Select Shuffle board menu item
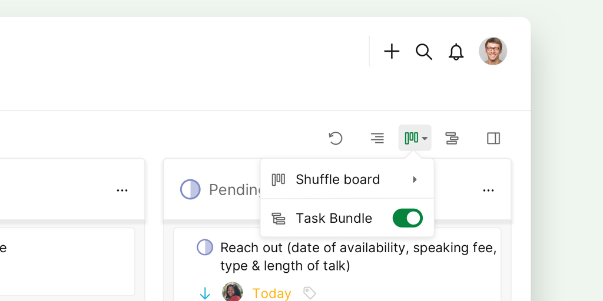603x301 pixels. point(337,179)
